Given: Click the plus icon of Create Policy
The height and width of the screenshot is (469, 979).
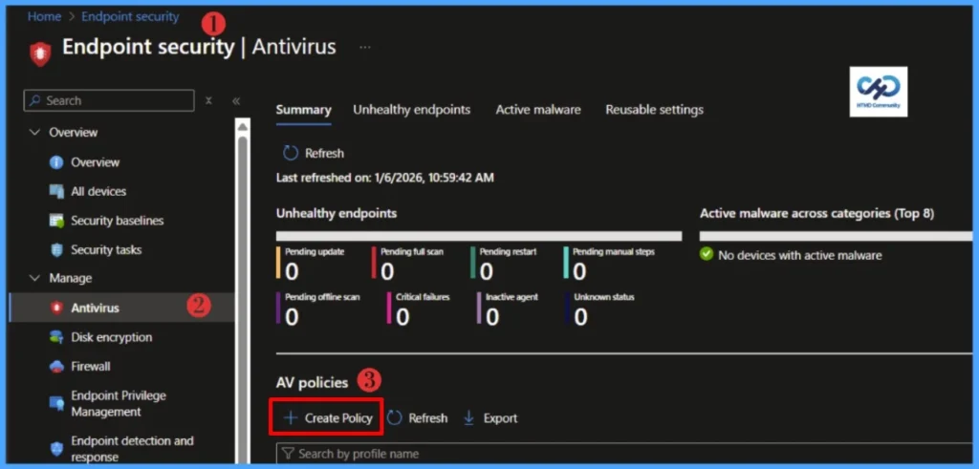Looking at the screenshot, I should click(291, 417).
